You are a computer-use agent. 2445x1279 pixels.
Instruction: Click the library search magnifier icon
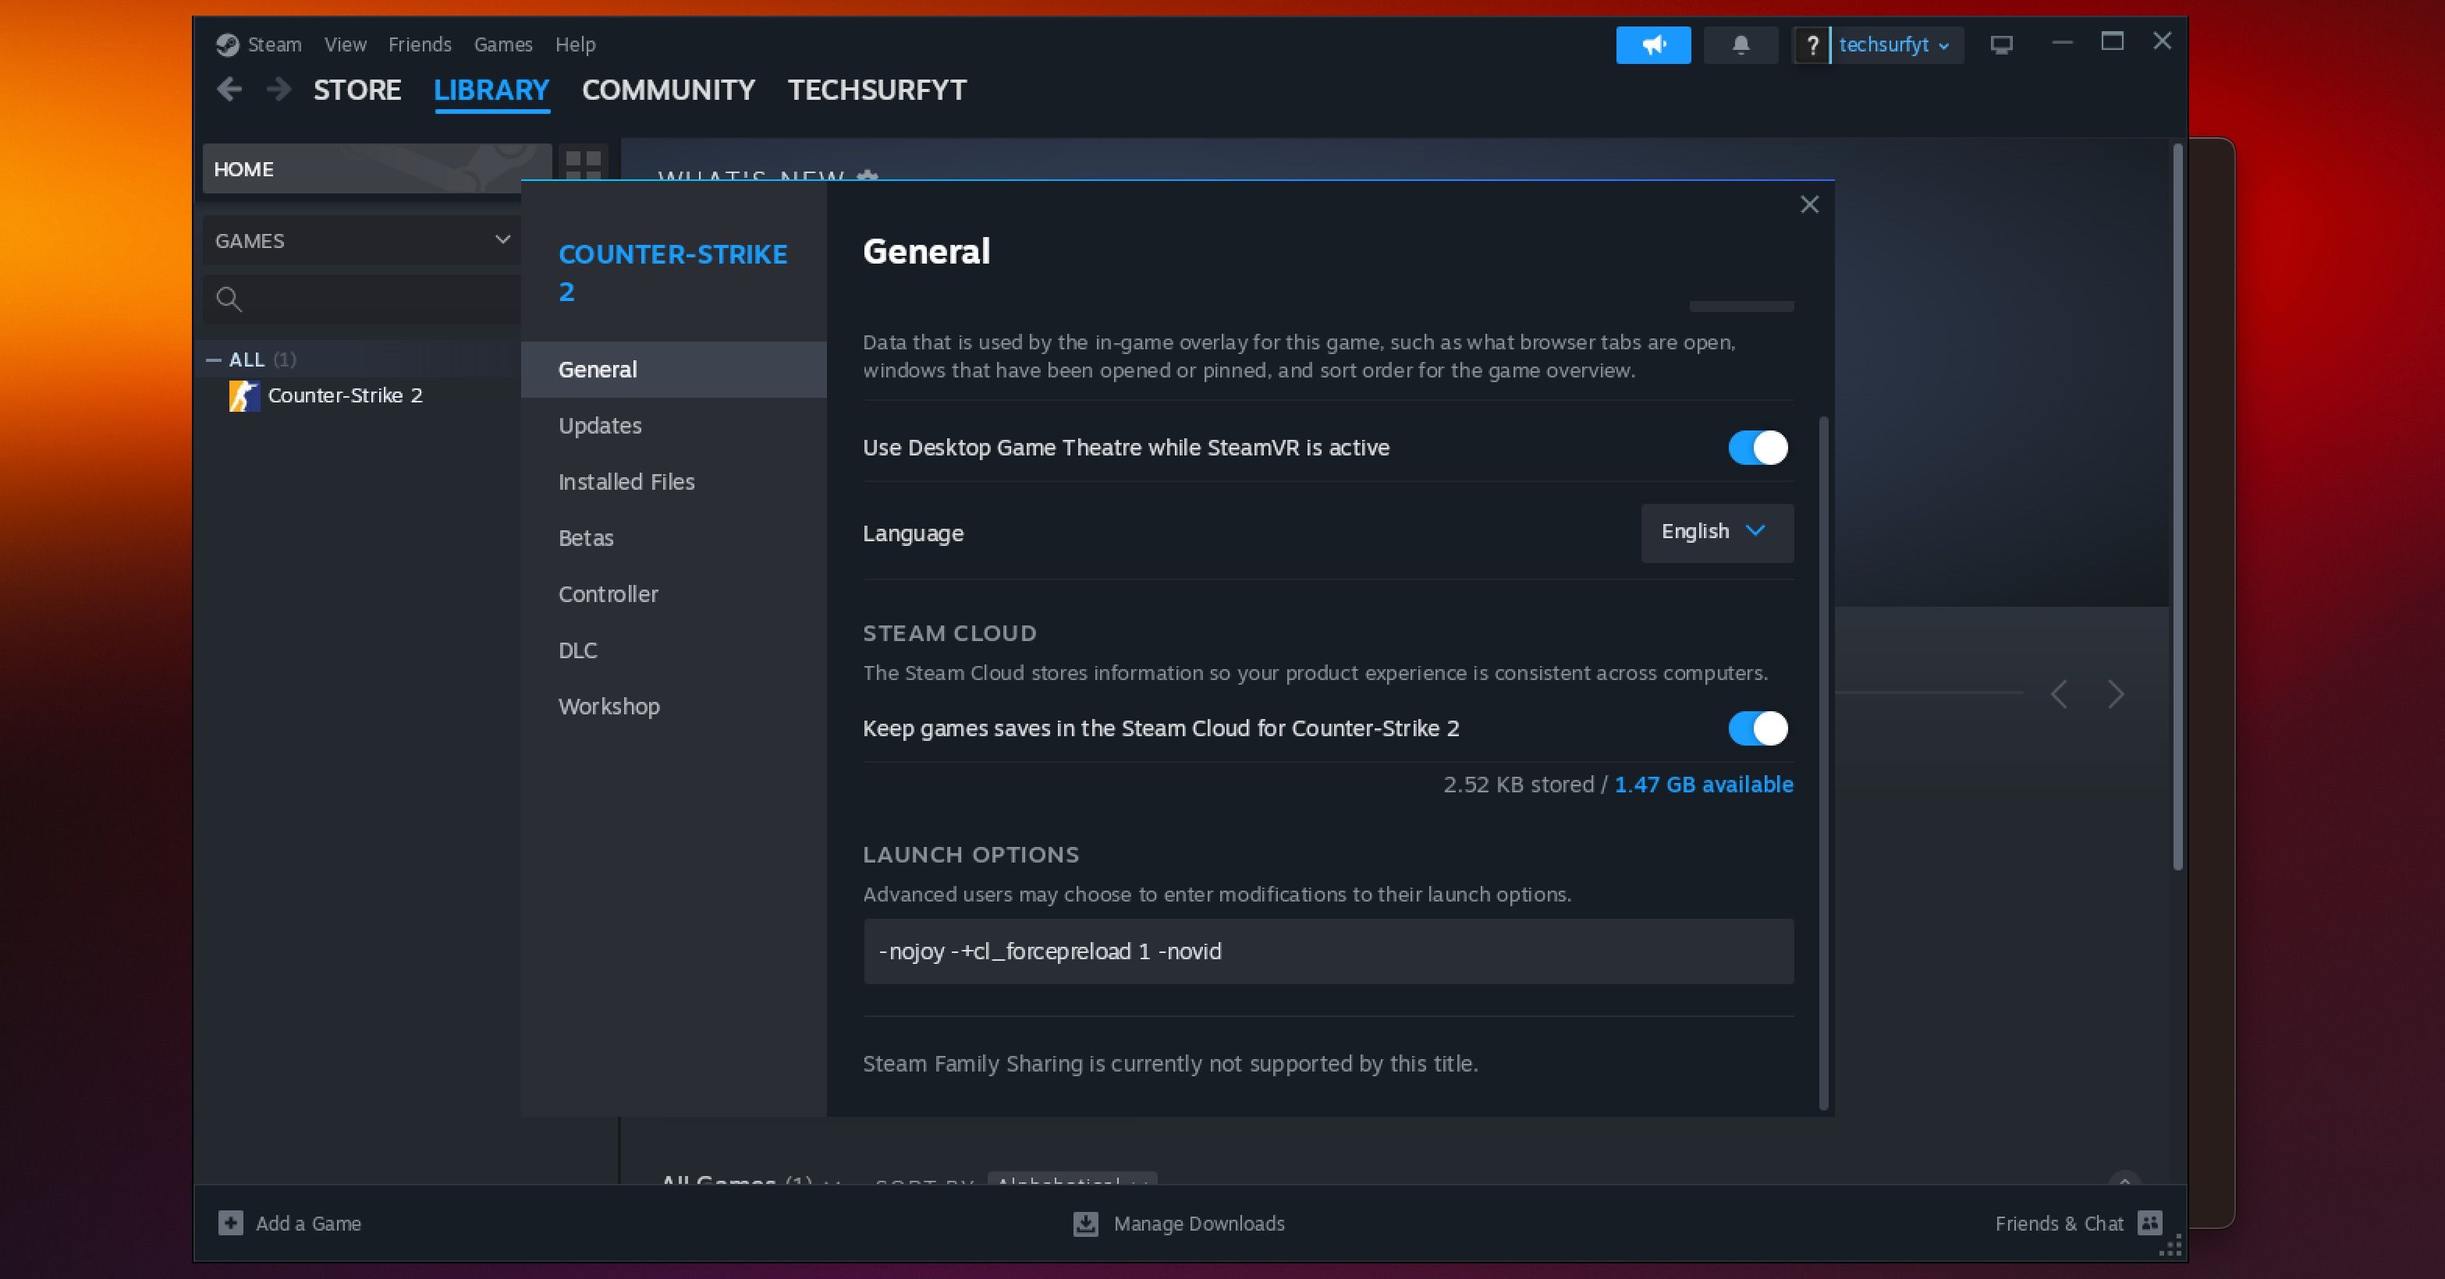tap(229, 299)
